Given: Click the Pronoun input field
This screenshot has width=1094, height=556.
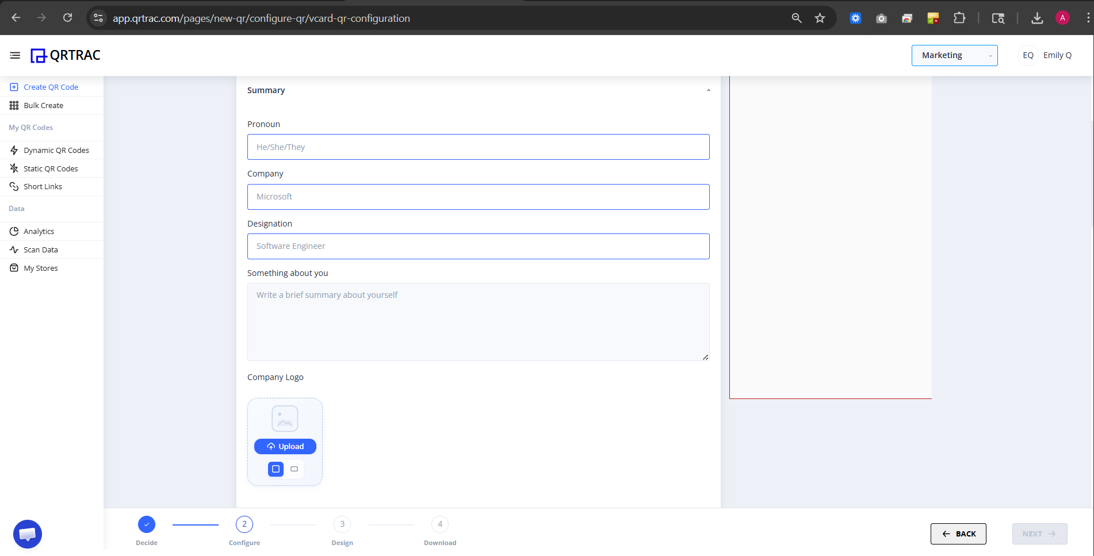Looking at the screenshot, I should (478, 147).
